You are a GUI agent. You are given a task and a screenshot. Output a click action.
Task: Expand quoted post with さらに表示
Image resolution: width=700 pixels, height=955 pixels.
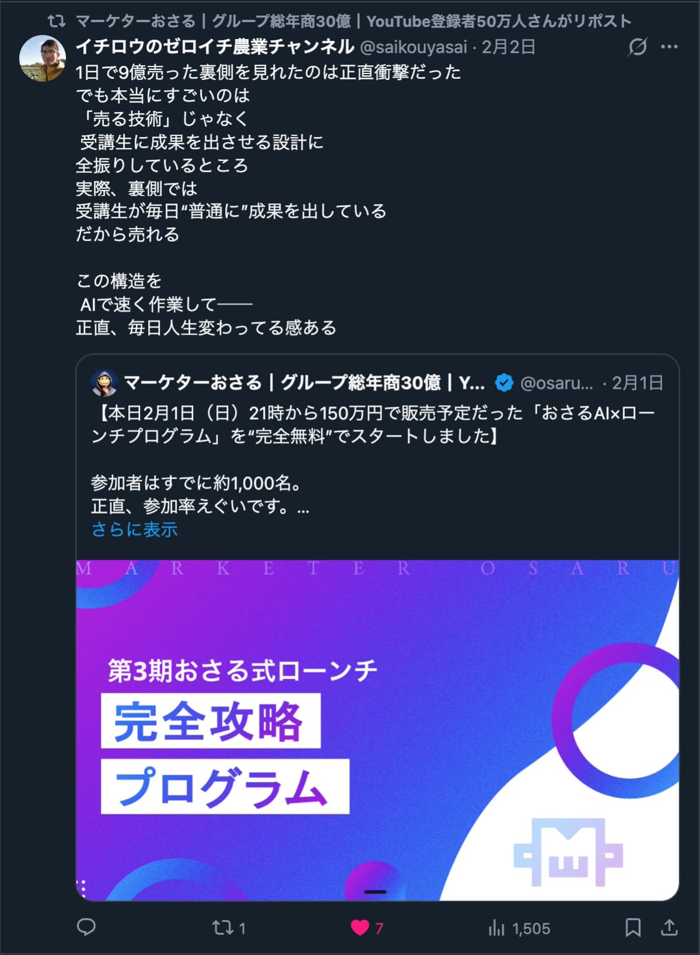pyautogui.click(x=134, y=529)
